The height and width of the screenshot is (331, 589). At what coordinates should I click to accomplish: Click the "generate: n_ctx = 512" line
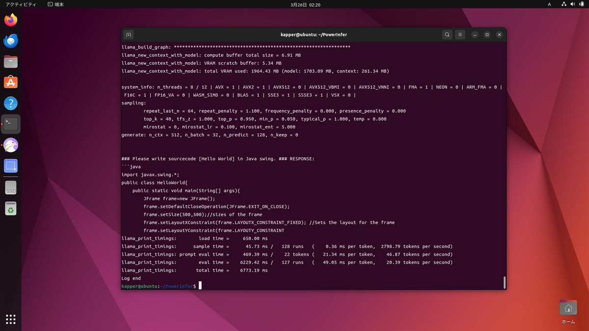pyautogui.click(x=210, y=135)
